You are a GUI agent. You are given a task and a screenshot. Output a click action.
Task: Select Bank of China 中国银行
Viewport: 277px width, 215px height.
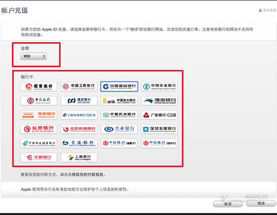pyautogui.click(x=39, y=101)
